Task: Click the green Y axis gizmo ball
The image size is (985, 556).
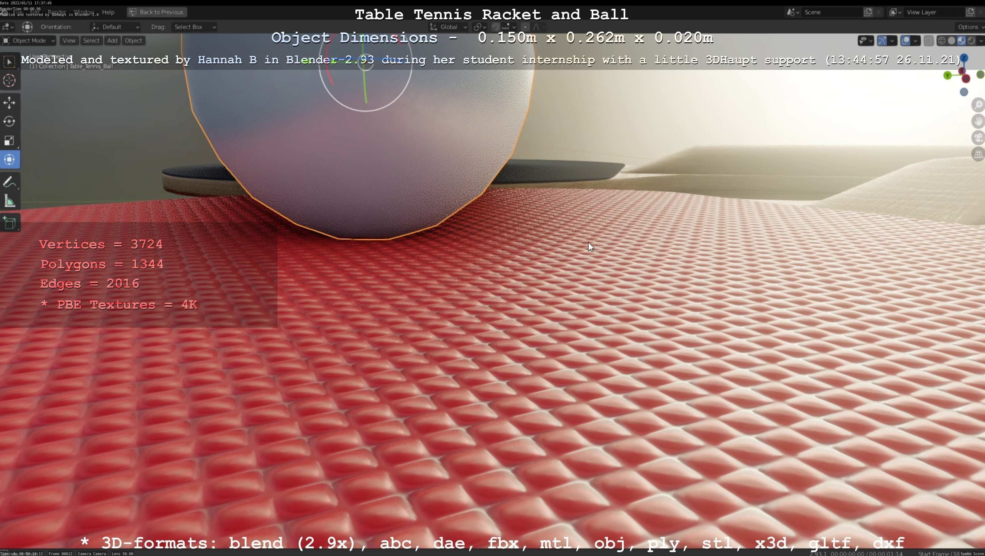Action: [948, 75]
